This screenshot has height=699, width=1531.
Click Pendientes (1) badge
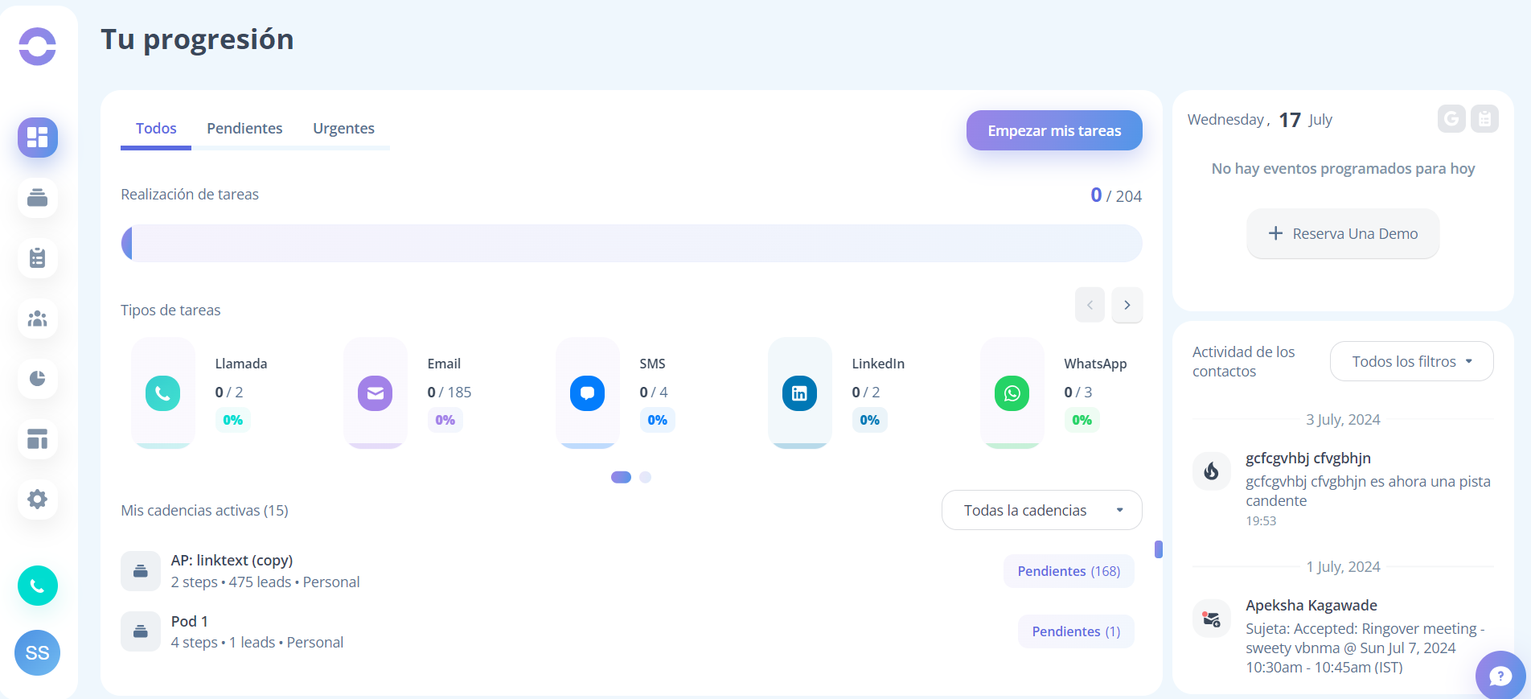[1076, 631]
